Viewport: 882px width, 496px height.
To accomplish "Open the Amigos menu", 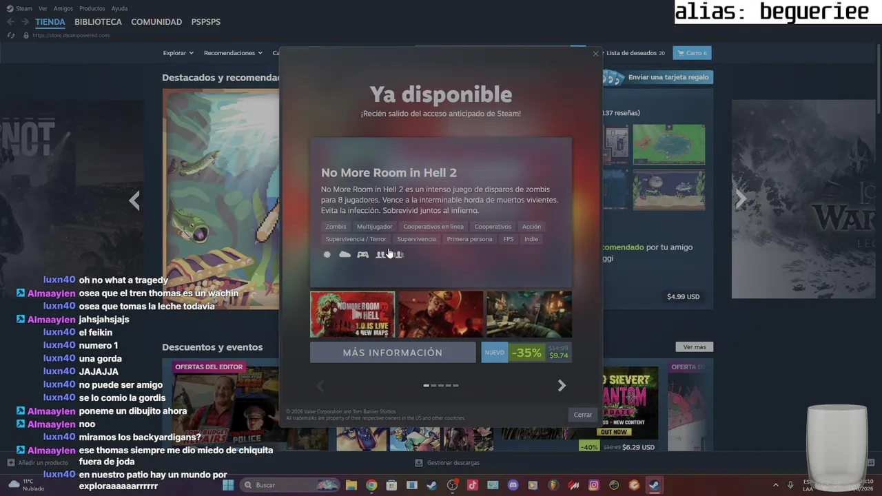I will point(63,8).
